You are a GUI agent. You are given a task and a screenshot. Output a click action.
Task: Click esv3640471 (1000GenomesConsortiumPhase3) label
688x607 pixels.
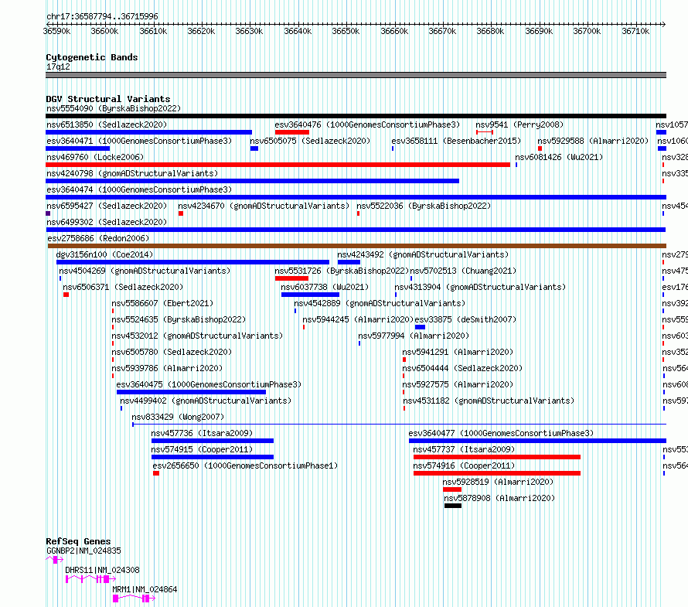139,141
